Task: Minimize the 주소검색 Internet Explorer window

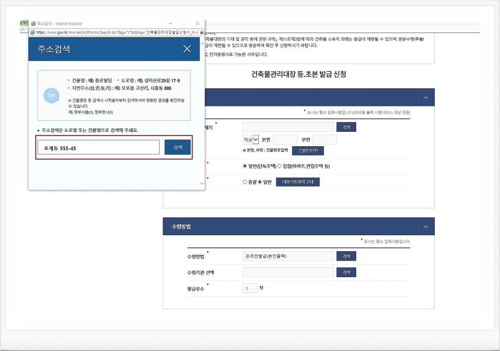Action: click(170, 24)
